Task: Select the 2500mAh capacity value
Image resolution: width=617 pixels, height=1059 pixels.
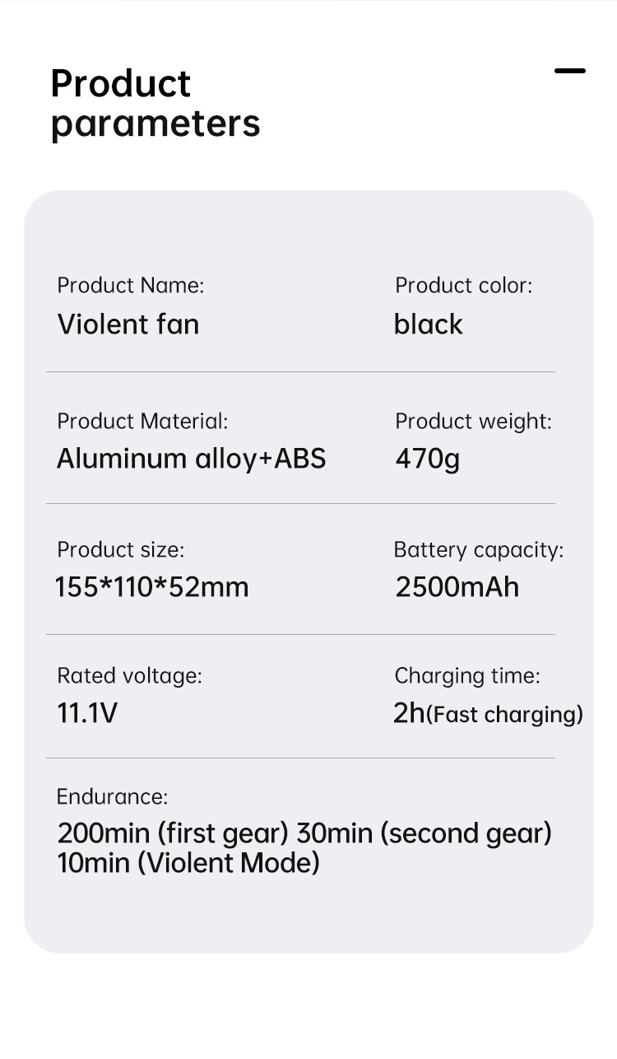Action: pos(457,587)
